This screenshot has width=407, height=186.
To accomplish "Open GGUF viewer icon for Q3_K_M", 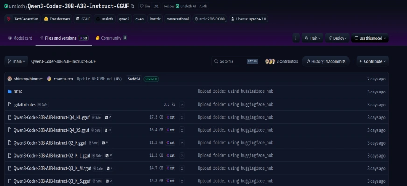I will 110,168.
